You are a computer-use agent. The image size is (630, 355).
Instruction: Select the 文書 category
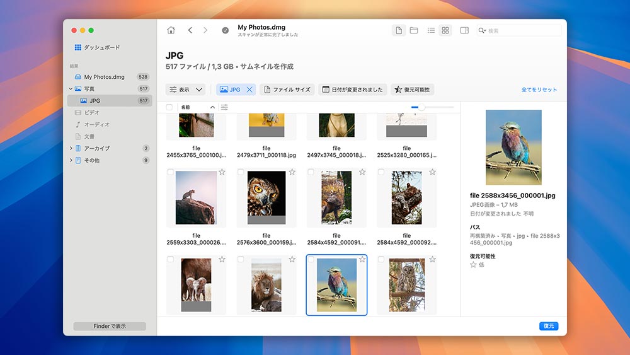(x=110, y=136)
